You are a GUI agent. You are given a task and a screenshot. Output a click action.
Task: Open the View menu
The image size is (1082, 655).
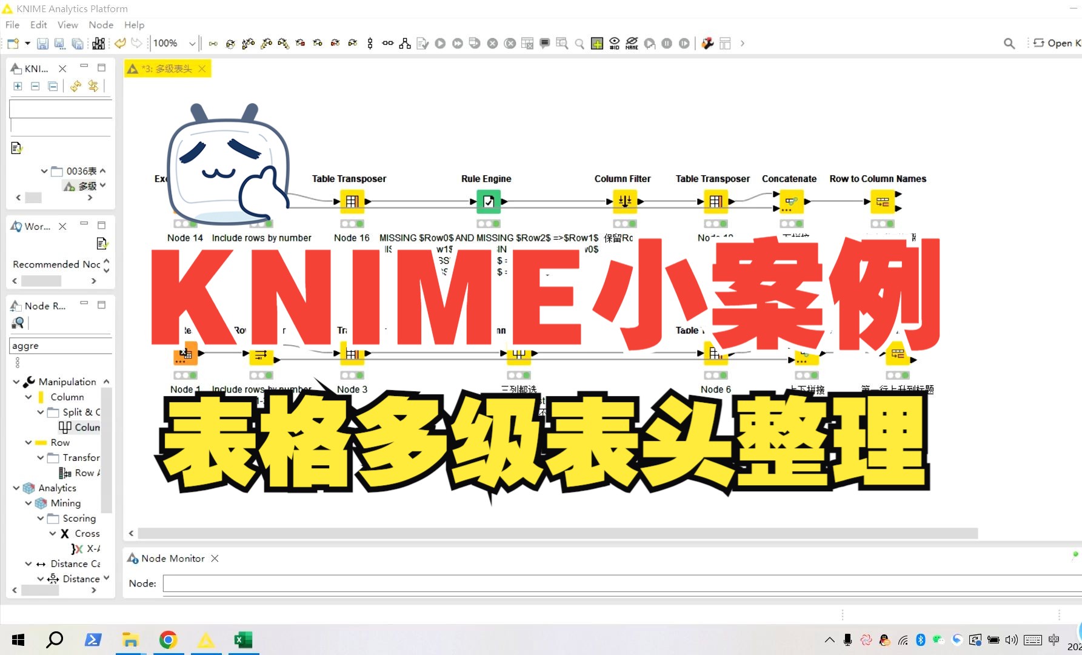(x=67, y=25)
